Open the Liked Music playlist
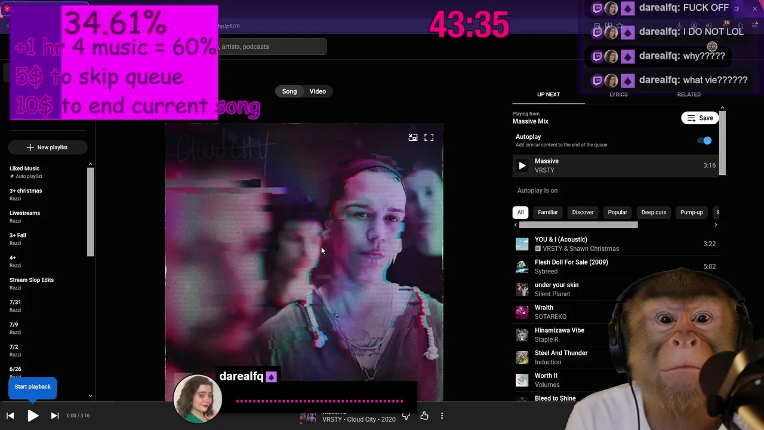The image size is (764, 430). [x=24, y=168]
